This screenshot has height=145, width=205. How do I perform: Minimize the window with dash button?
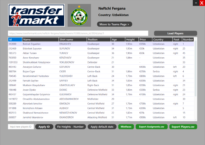(196, 3)
